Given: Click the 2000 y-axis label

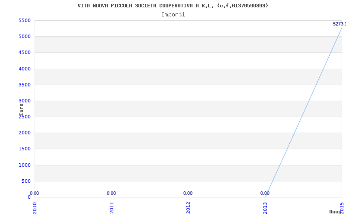Looking at the screenshot, I should (25, 133).
